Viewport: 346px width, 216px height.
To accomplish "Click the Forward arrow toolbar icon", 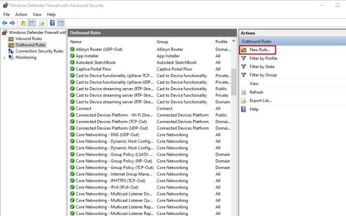I will pyautogui.click(x=12, y=23).
